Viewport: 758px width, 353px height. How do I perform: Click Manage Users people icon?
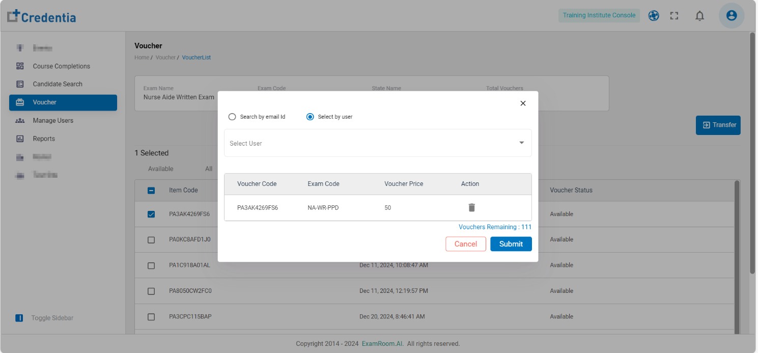[x=20, y=121]
